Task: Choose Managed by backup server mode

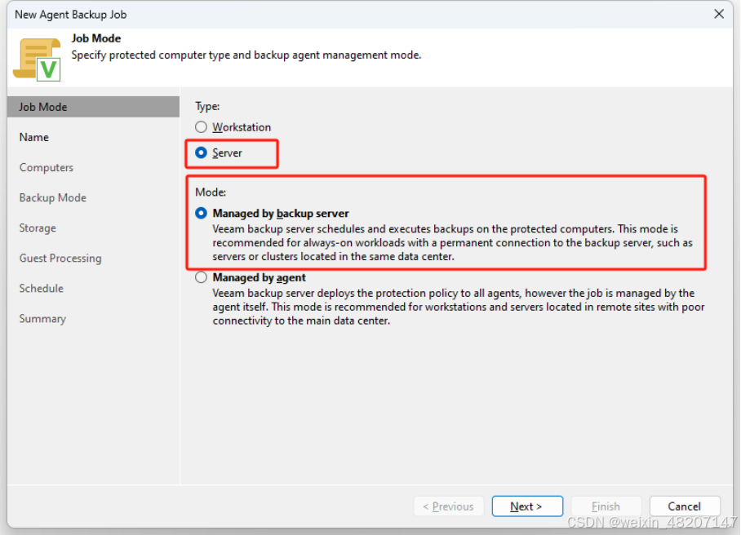Action: click(x=201, y=213)
